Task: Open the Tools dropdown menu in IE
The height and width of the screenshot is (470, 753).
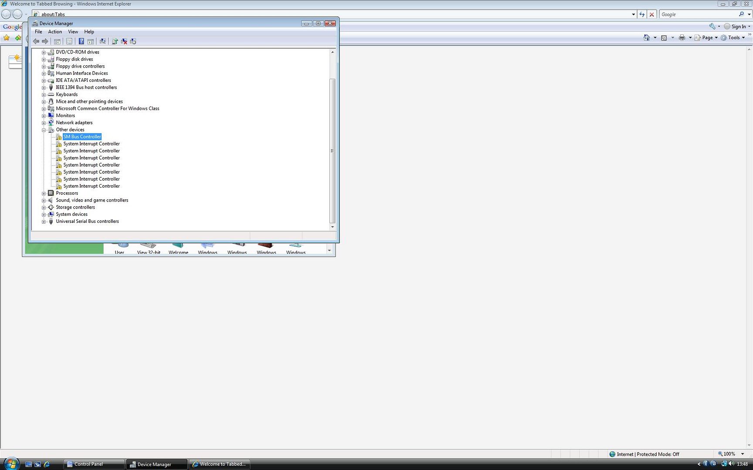Action: [x=733, y=37]
